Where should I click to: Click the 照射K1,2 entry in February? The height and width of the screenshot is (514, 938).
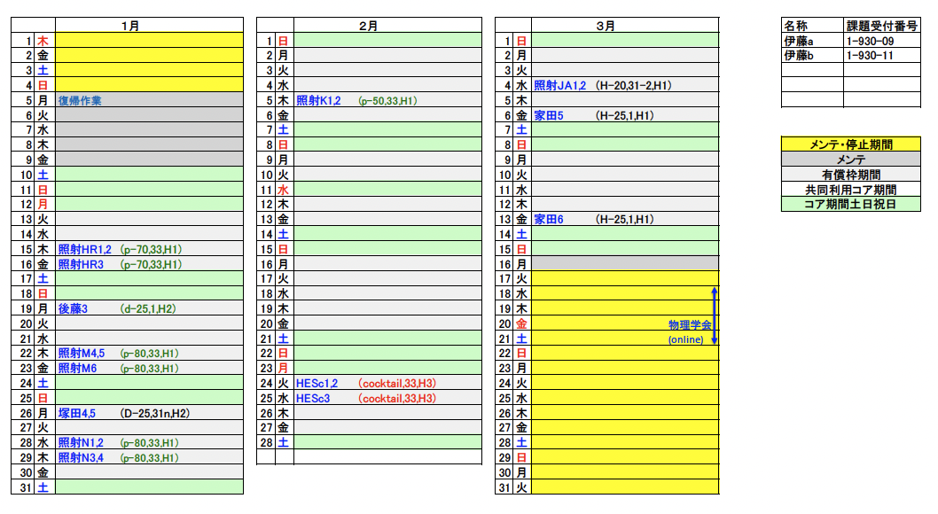[318, 100]
